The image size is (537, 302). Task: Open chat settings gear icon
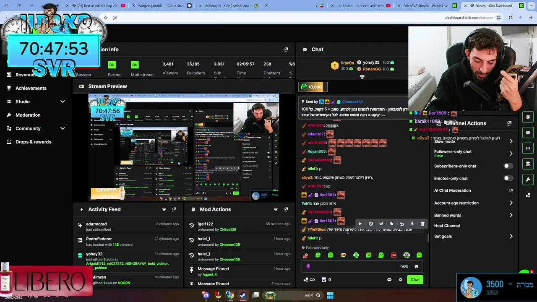pos(400,280)
